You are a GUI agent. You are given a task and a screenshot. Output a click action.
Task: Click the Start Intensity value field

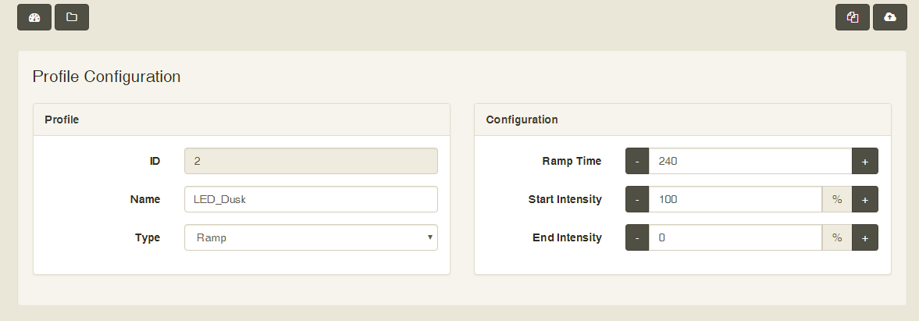(x=736, y=199)
